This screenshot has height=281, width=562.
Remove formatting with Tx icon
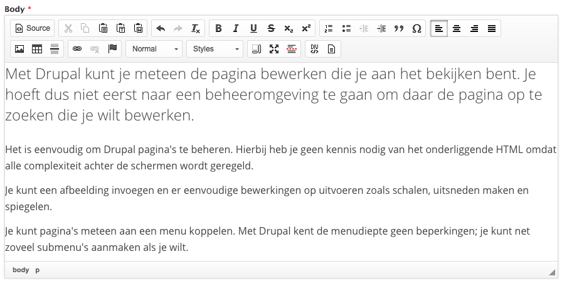196,28
